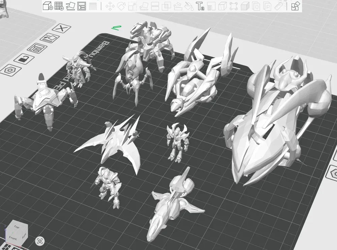Open plate settings hexagon nut icon
The image size is (337, 250).
[x=10, y=70]
